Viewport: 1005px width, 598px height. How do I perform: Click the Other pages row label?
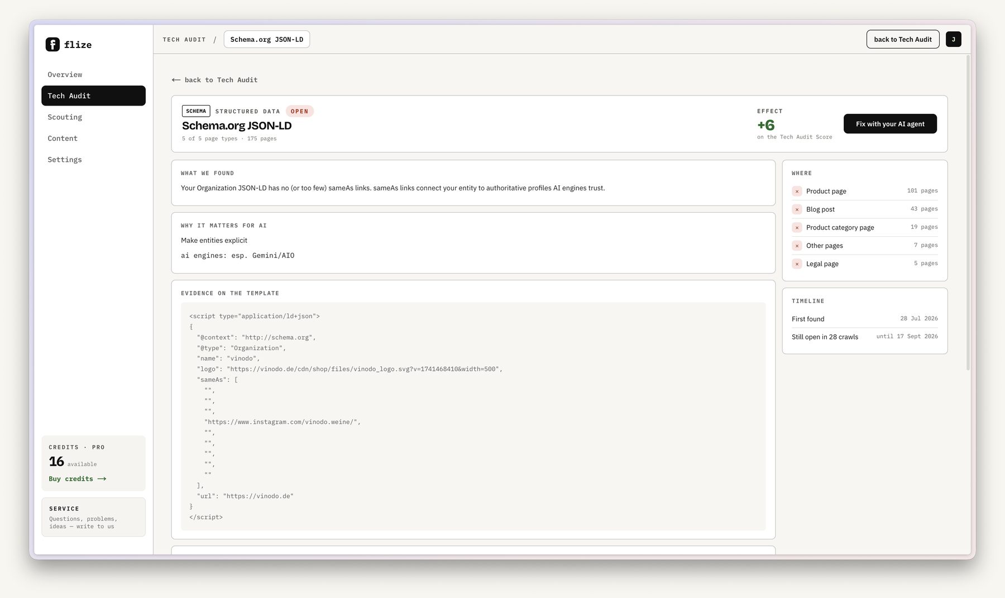pos(825,246)
